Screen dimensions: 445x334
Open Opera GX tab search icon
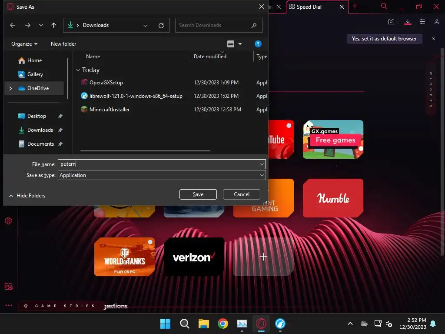pyautogui.click(x=384, y=6)
